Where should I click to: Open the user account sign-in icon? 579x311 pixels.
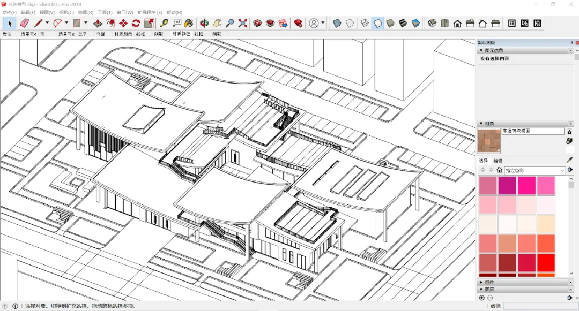click(314, 23)
